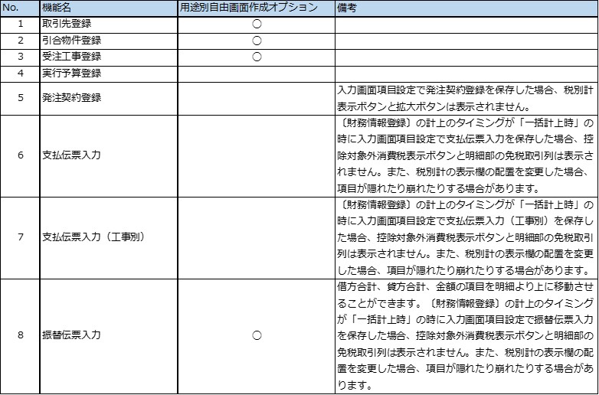Click the 発注契約登録 cell

(71, 98)
